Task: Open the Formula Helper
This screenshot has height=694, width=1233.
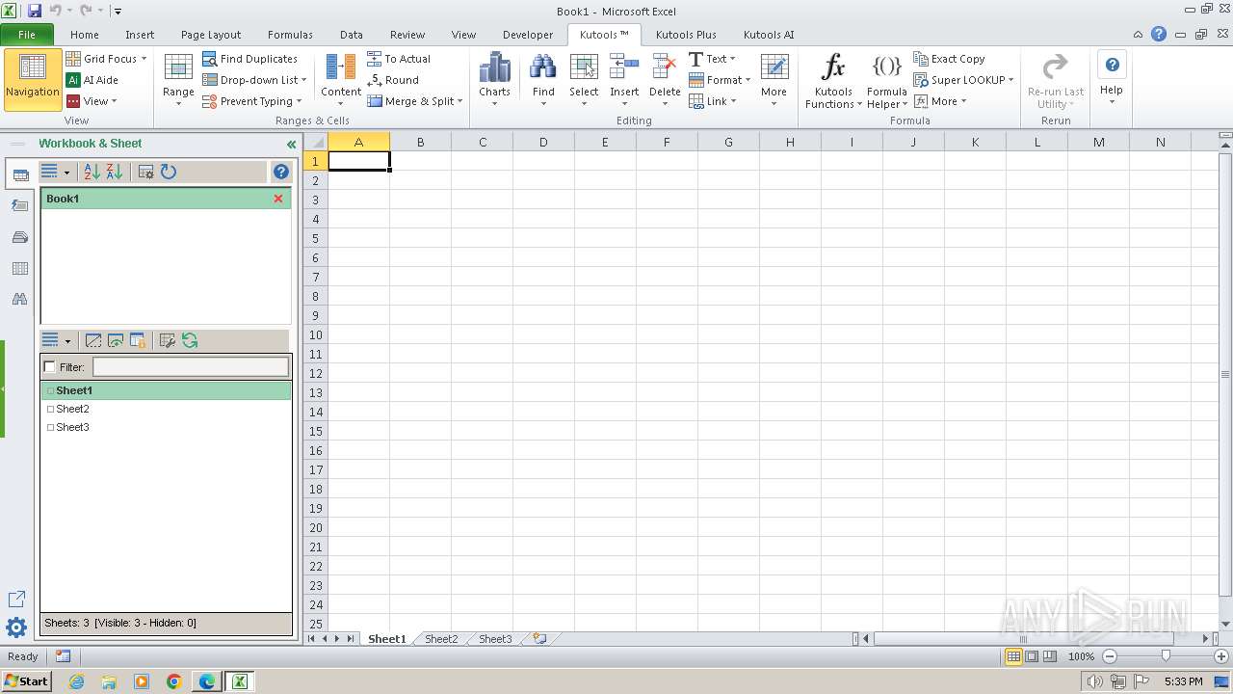Action: pos(886,81)
